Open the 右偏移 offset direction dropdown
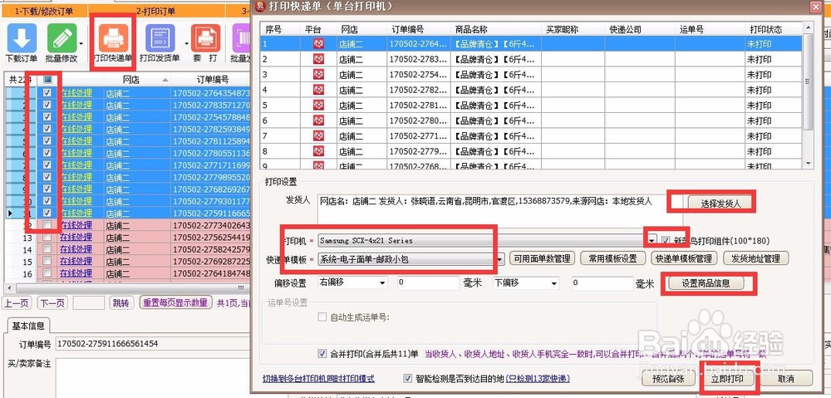The height and width of the screenshot is (398, 831). click(382, 283)
